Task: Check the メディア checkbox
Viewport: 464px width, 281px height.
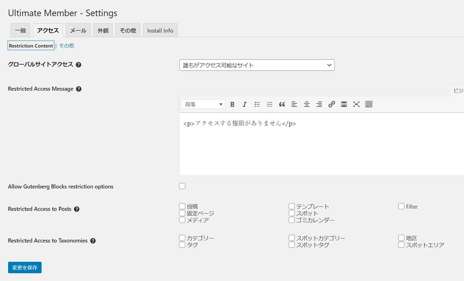Action: [x=182, y=220]
